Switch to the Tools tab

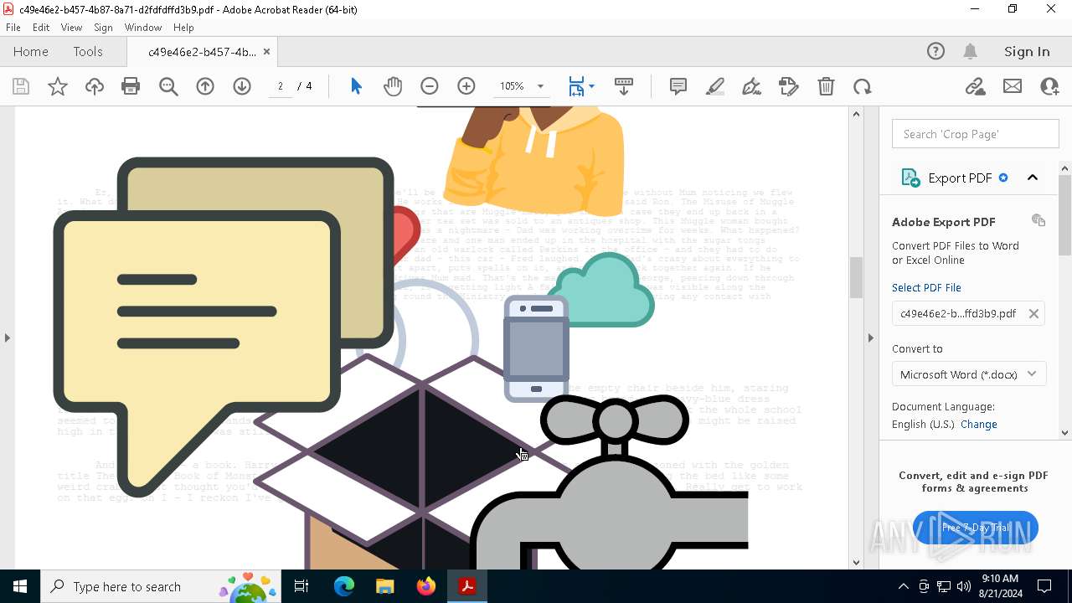click(88, 51)
